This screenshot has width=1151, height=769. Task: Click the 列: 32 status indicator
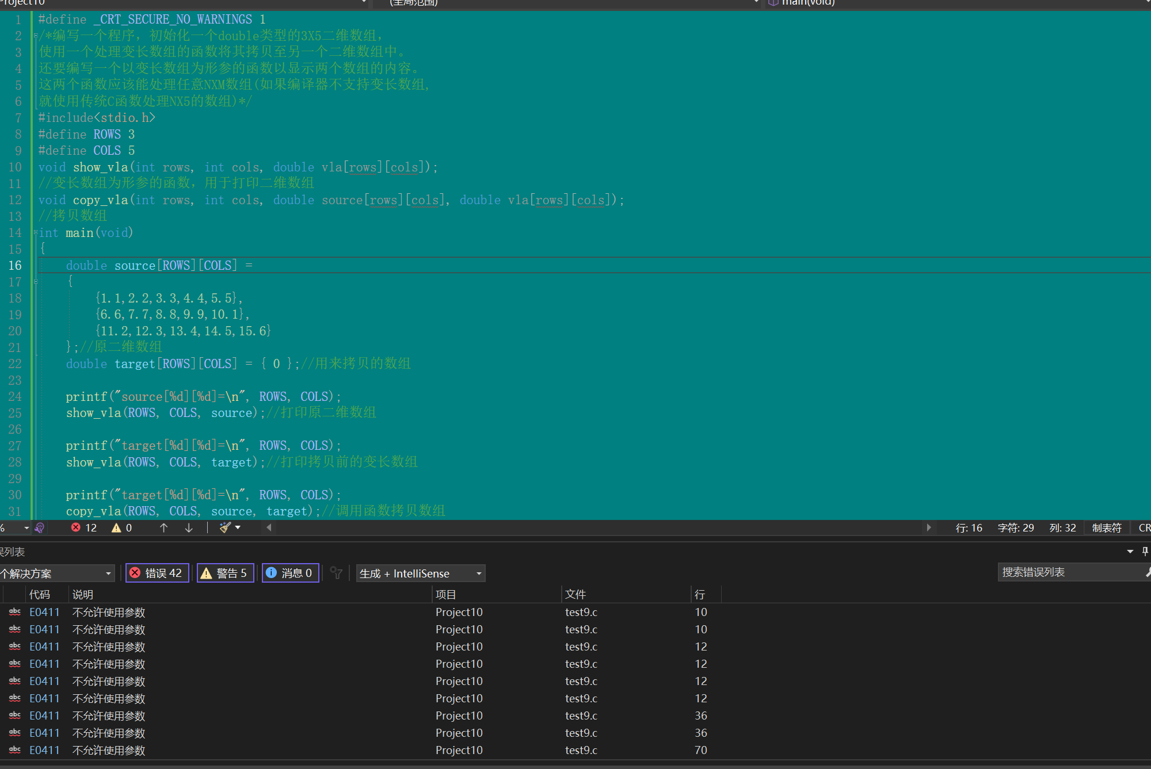point(1062,527)
